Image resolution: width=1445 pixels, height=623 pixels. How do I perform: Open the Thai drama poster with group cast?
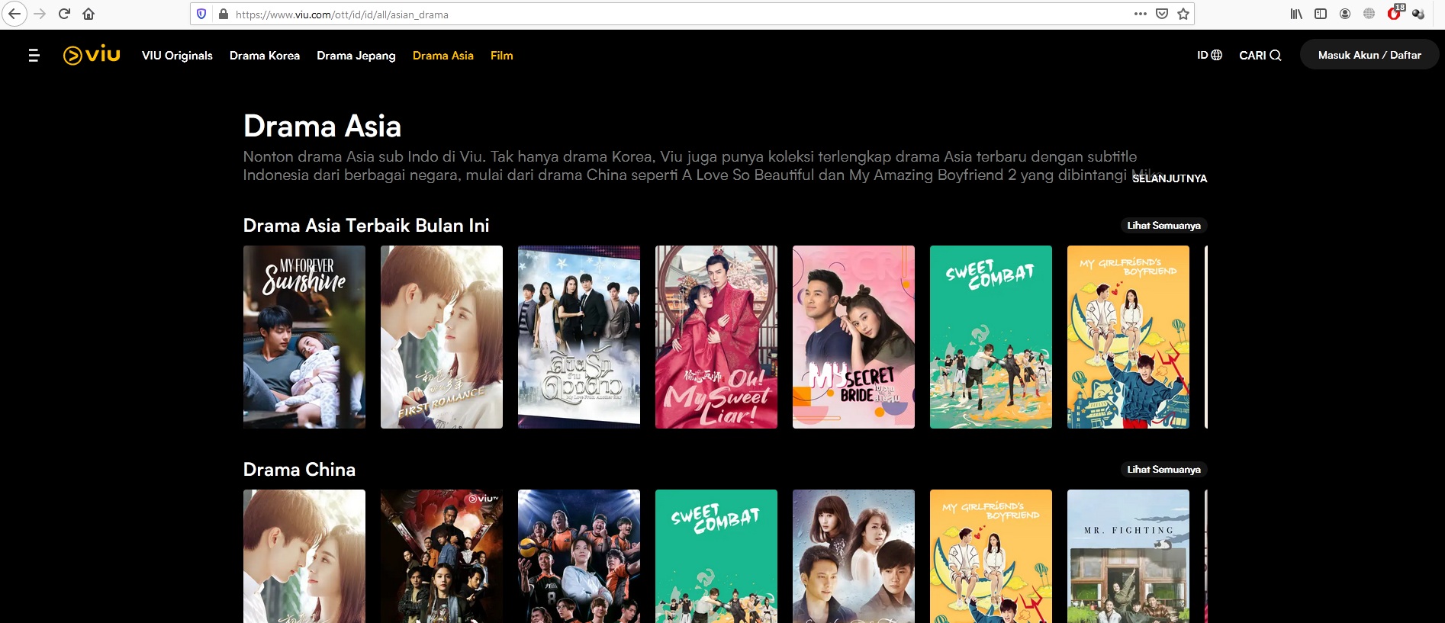pyautogui.click(x=579, y=337)
